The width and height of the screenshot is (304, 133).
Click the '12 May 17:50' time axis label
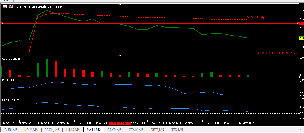coord(192,123)
